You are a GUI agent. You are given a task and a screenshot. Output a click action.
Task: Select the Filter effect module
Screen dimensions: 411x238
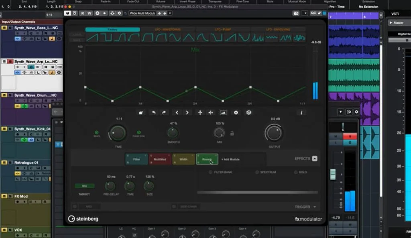(x=136, y=159)
